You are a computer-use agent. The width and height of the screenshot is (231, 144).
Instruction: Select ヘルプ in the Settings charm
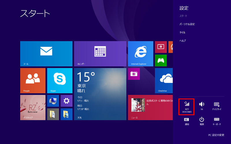tap(182, 41)
